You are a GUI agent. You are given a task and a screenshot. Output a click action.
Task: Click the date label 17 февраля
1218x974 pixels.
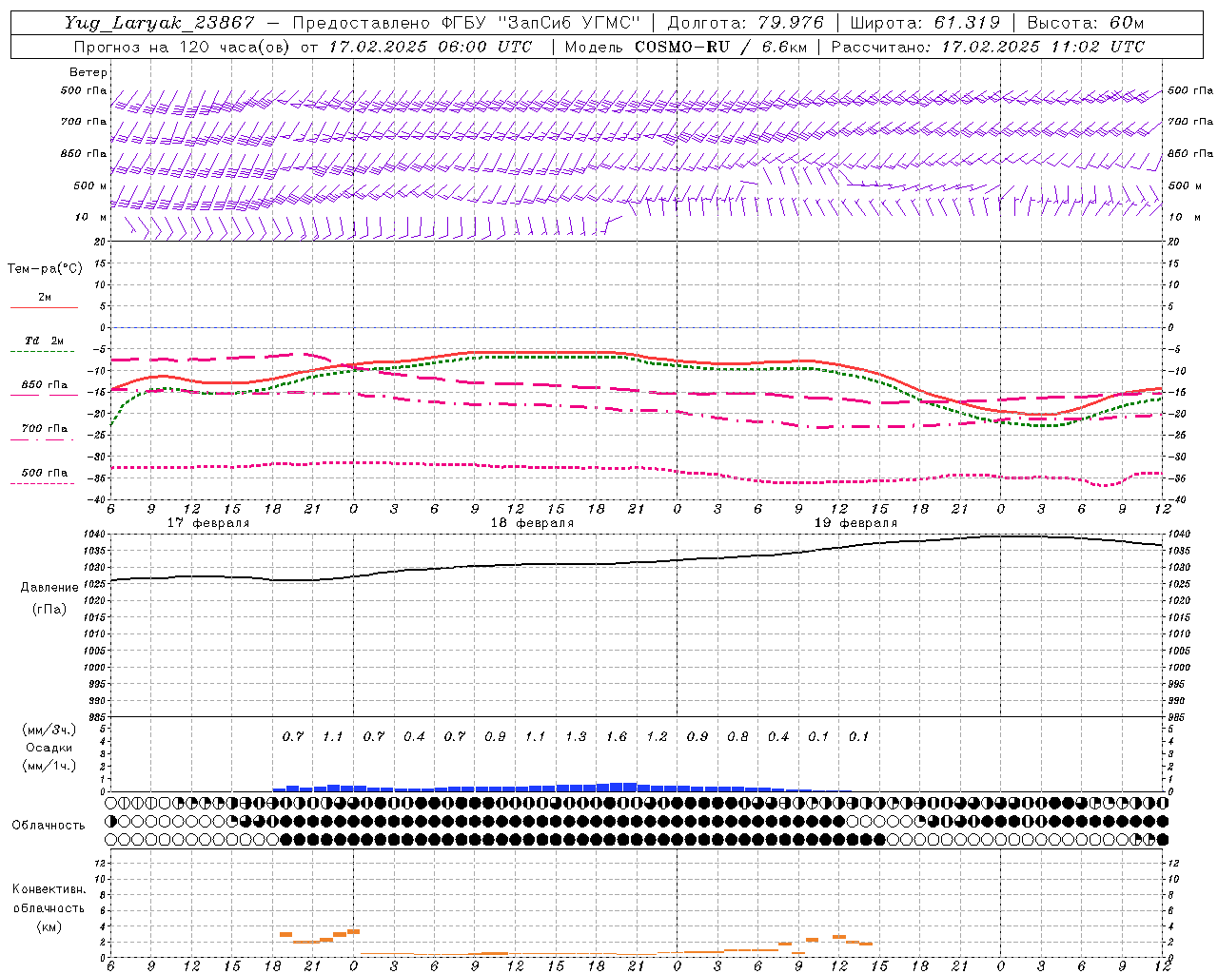208,523
